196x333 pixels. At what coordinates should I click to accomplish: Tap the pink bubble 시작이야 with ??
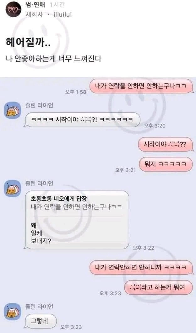(x=166, y=144)
